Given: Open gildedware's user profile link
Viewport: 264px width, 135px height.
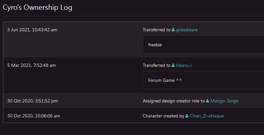Looking at the screenshot, I should [x=187, y=30].
